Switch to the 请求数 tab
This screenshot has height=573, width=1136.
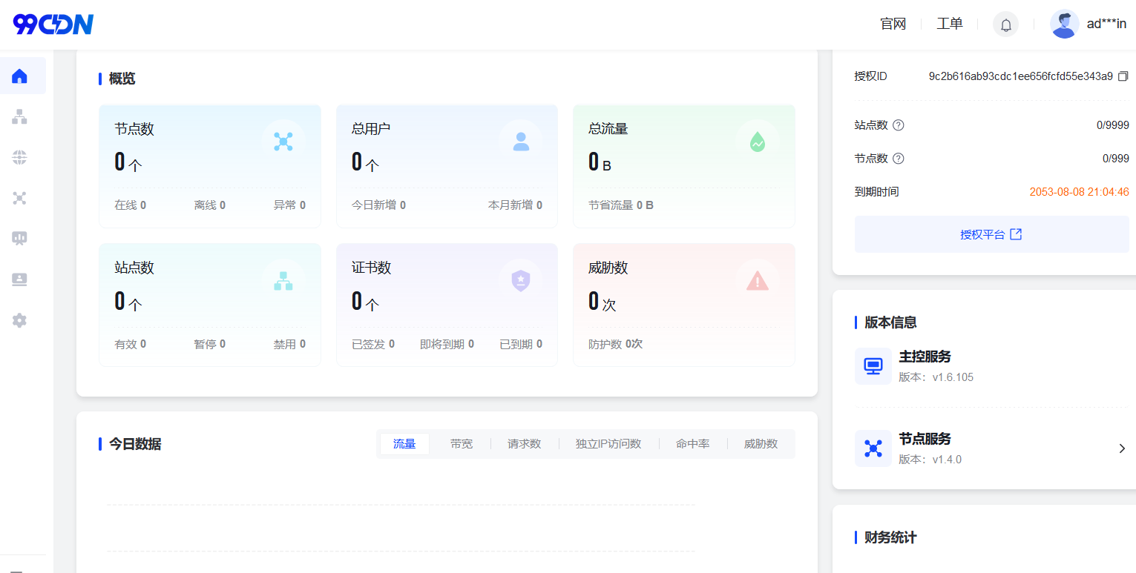coord(525,444)
